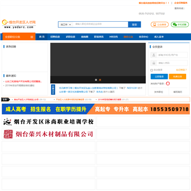The width and height of the screenshot is (191, 191).
Task: Open the HR文档 nav item
Action: 114,37
